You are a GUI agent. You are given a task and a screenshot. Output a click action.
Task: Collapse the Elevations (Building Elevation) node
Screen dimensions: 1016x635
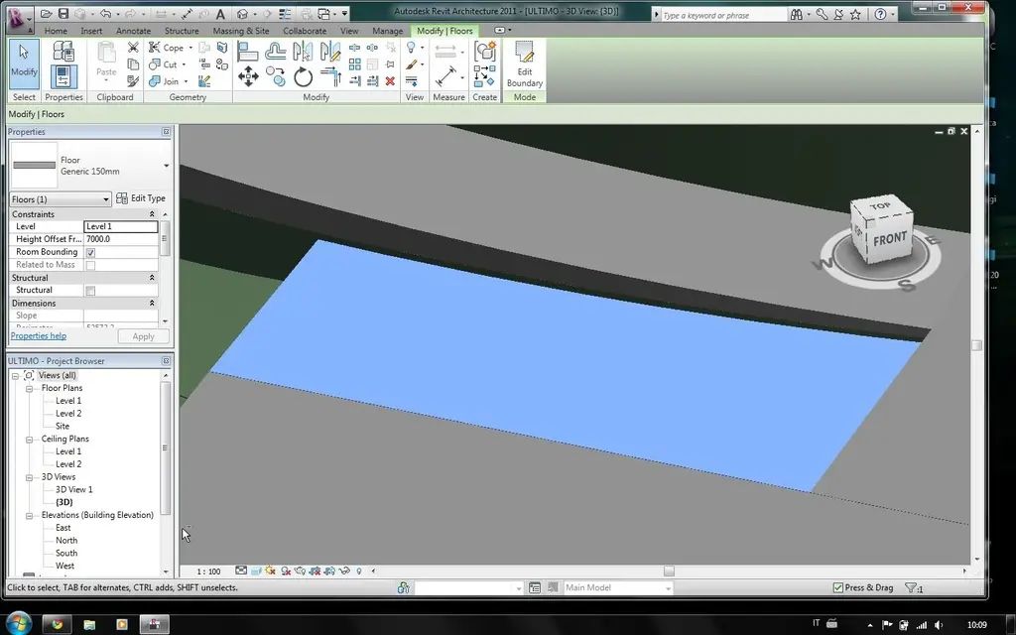tap(29, 516)
